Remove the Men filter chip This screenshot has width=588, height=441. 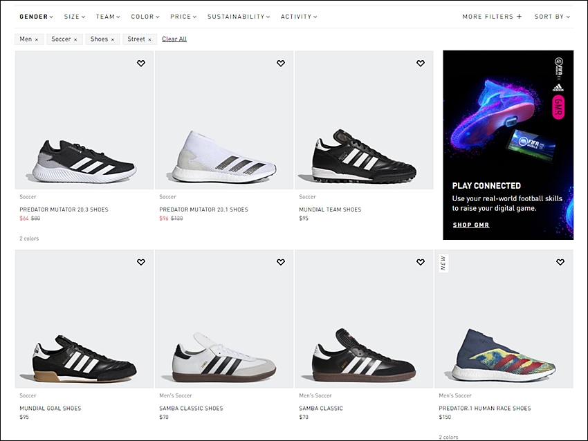(37, 39)
